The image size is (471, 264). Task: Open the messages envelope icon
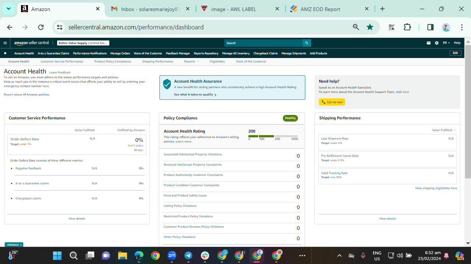pos(429,43)
